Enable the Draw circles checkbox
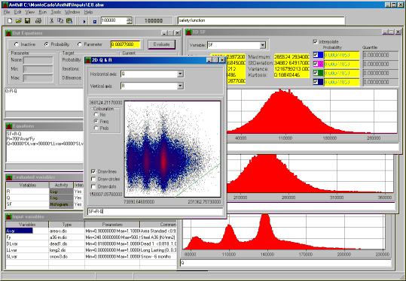This screenshot has height=281, width=406. (x=93, y=179)
